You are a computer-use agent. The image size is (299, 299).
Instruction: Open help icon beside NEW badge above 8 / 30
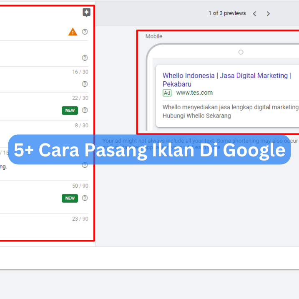(85, 110)
